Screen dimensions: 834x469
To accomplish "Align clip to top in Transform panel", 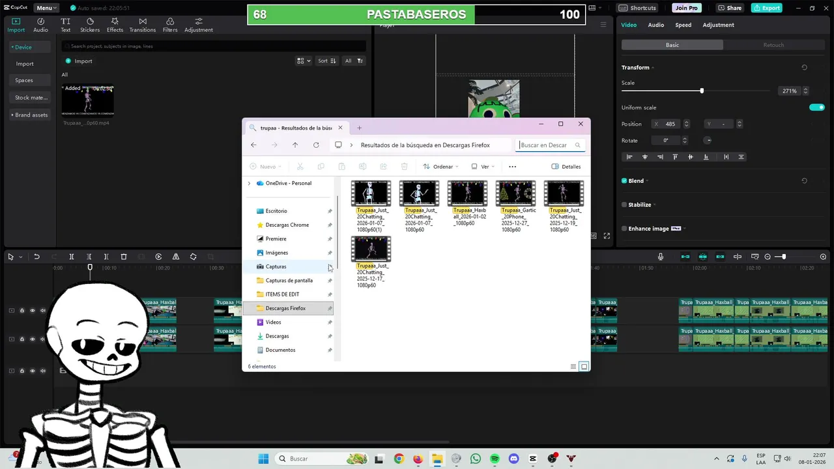I will click(x=675, y=157).
